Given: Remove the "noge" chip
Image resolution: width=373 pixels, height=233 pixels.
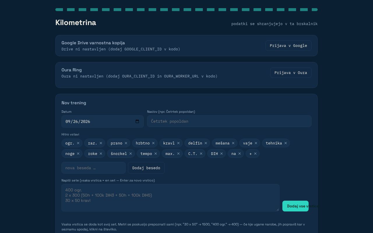Looking at the screenshot, I should pos(78,153).
